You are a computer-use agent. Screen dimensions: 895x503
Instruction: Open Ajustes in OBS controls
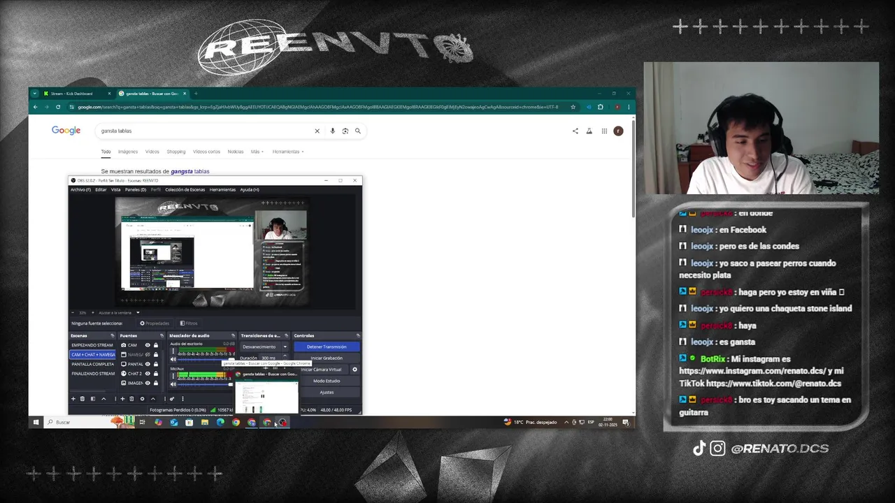click(327, 392)
